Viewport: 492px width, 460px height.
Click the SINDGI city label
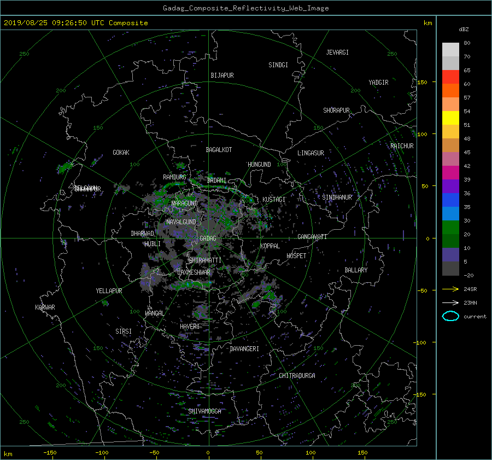click(278, 65)
